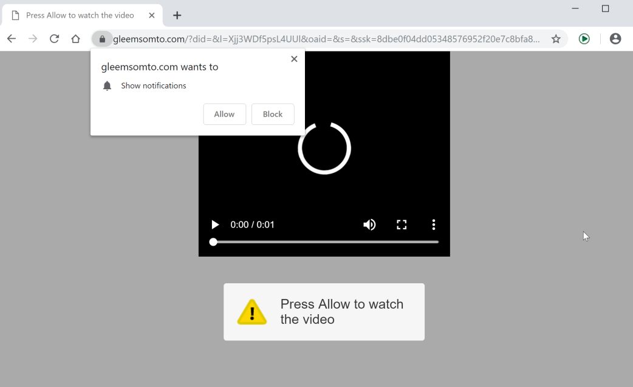
Task: Bookmark the page with the star icon
Action: pyautogui.click(x=555, y=38)
